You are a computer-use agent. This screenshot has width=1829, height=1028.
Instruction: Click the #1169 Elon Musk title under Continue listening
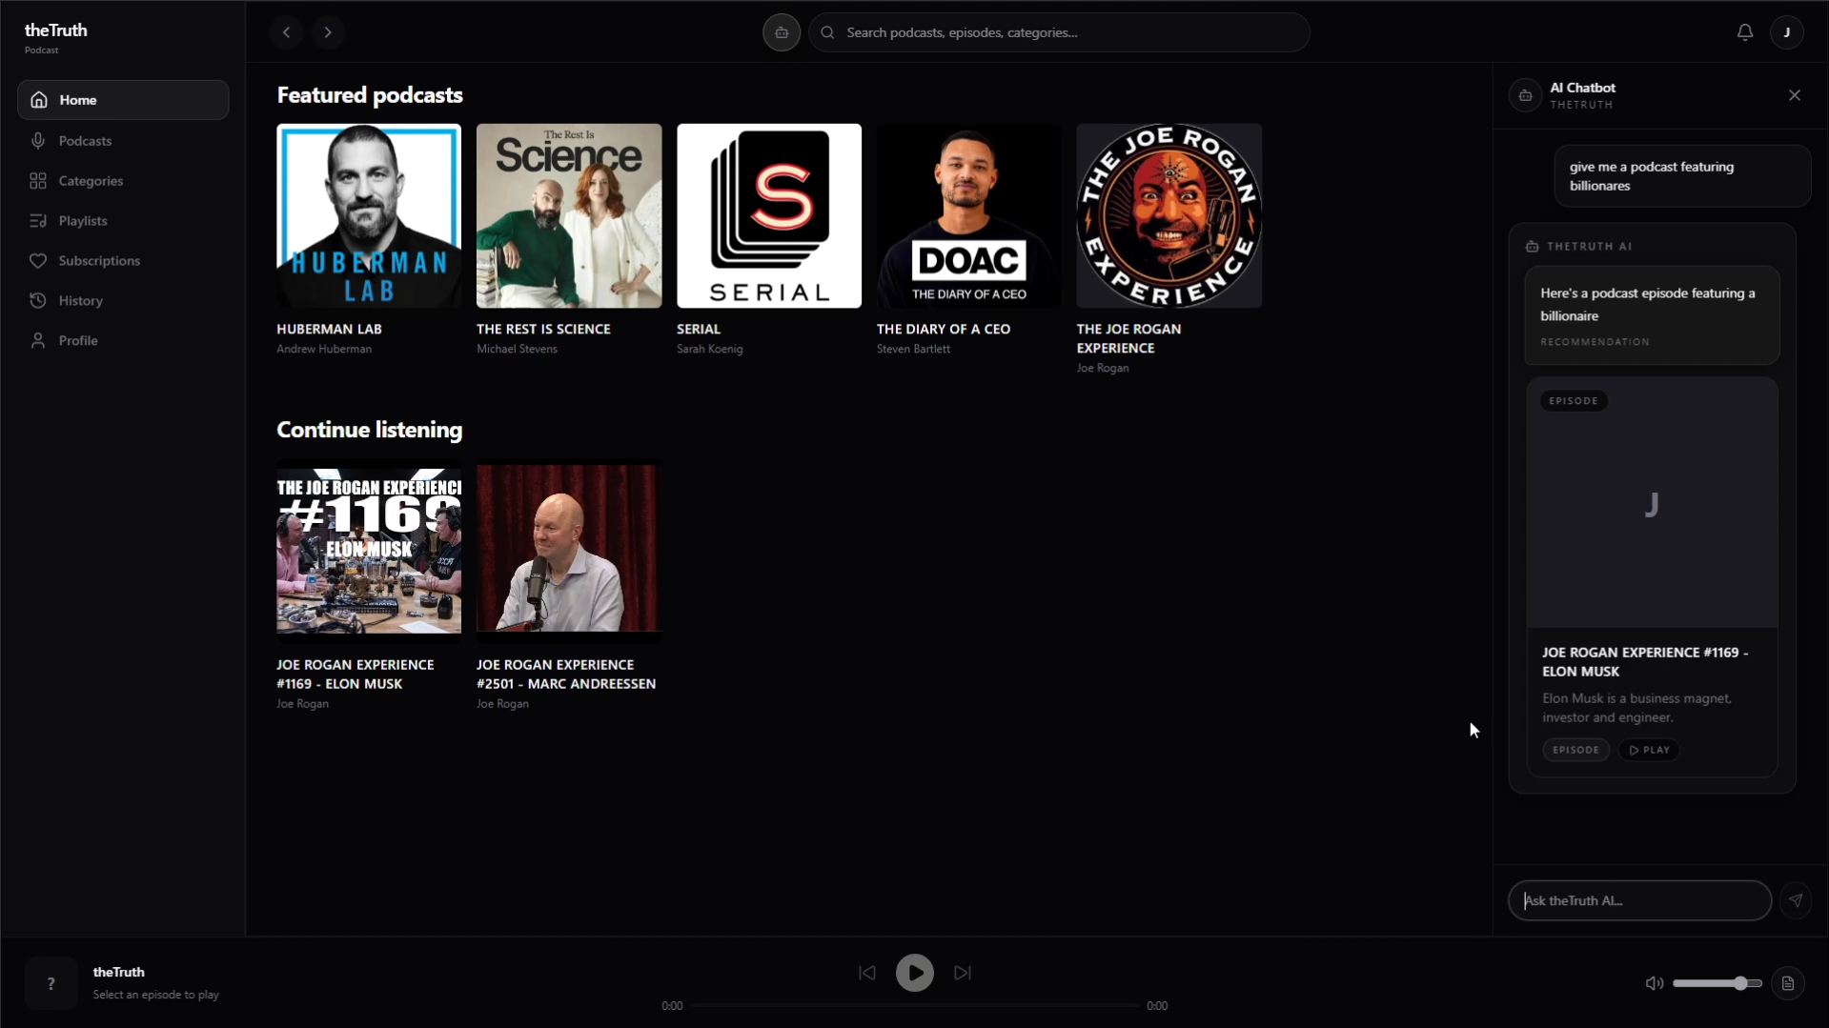356,675
